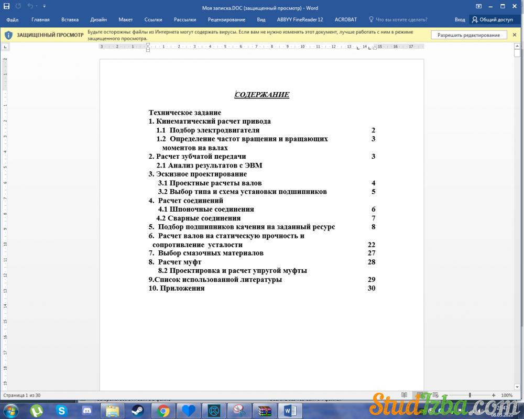
Task: Click '4.1 Шпоночные соединения' entry
Action: pos(206,209)
